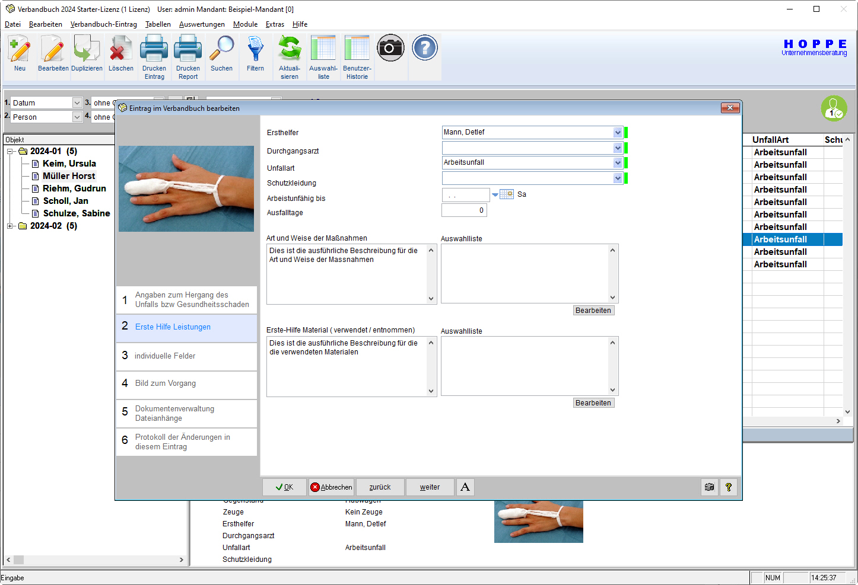
Task: Select Scholl, Jan in the tree
Action: [x=65, y=201]
